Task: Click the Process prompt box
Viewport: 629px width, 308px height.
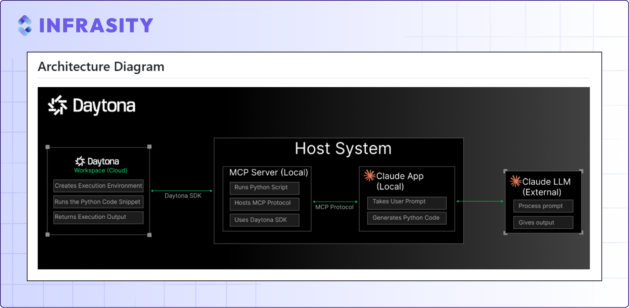Action: (x=543, y=206)
